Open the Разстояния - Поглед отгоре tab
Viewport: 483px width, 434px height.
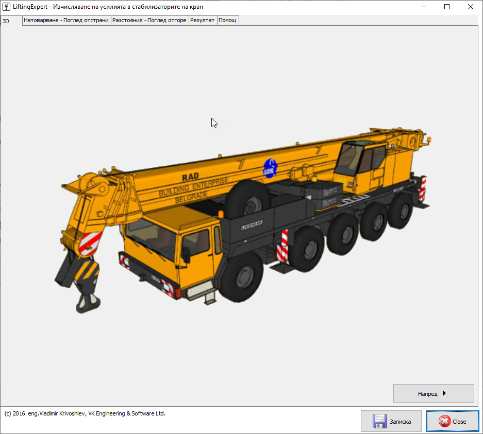click(149, 21)
